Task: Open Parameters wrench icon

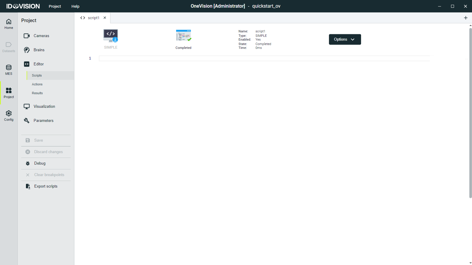Action: point(27,120)
